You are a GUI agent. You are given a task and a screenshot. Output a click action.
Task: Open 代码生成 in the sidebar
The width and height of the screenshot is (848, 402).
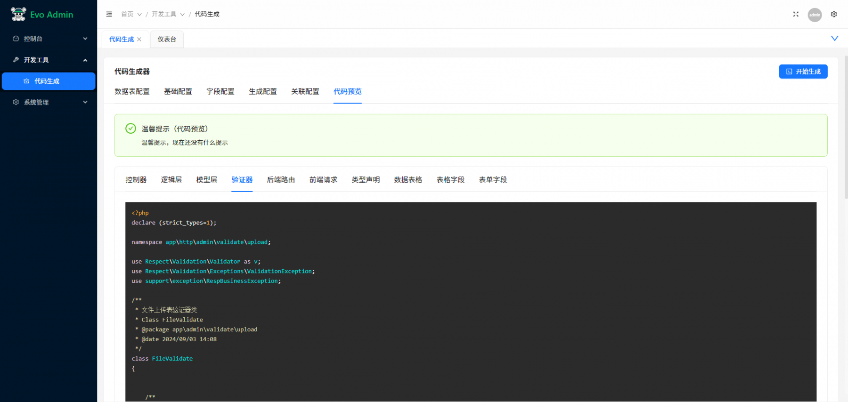tap(49, 81)
